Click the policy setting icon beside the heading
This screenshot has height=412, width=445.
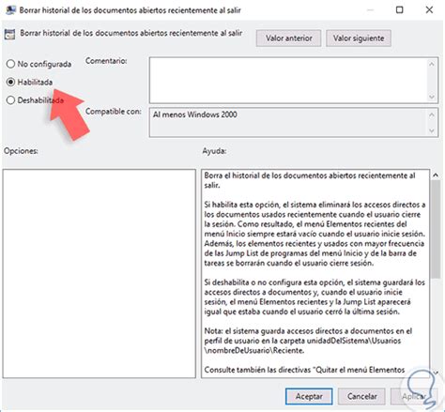pos(9,34)
